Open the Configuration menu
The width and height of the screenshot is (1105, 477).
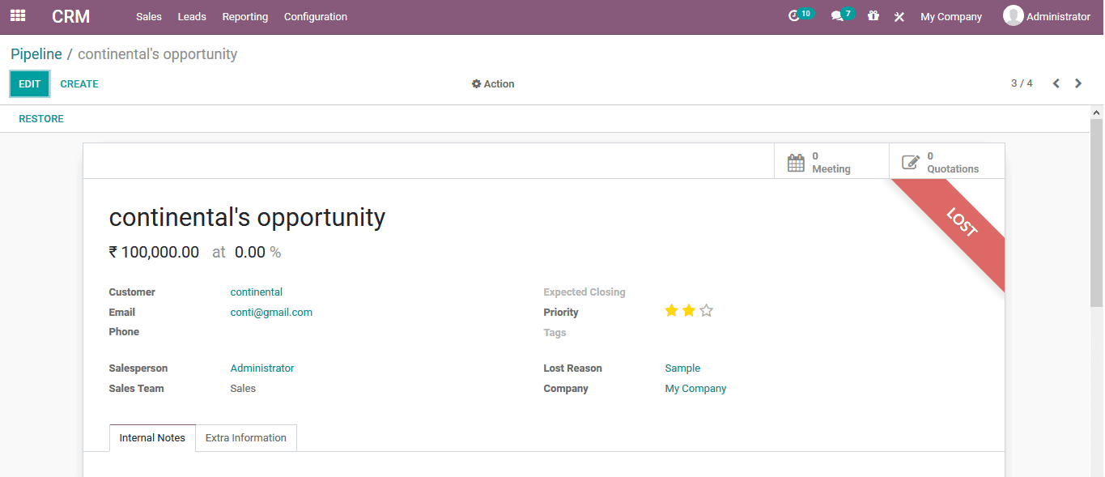315,16
